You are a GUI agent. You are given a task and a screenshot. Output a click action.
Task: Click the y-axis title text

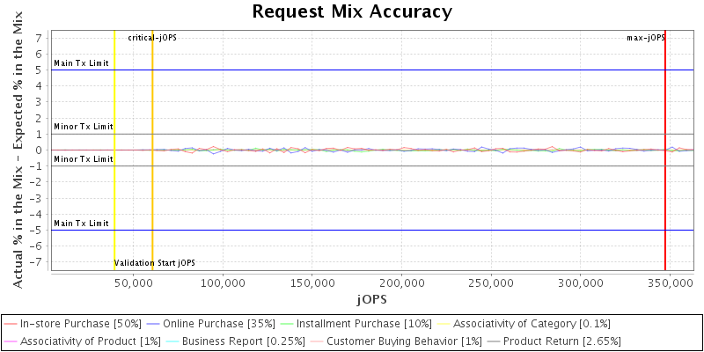coord(18,150)
